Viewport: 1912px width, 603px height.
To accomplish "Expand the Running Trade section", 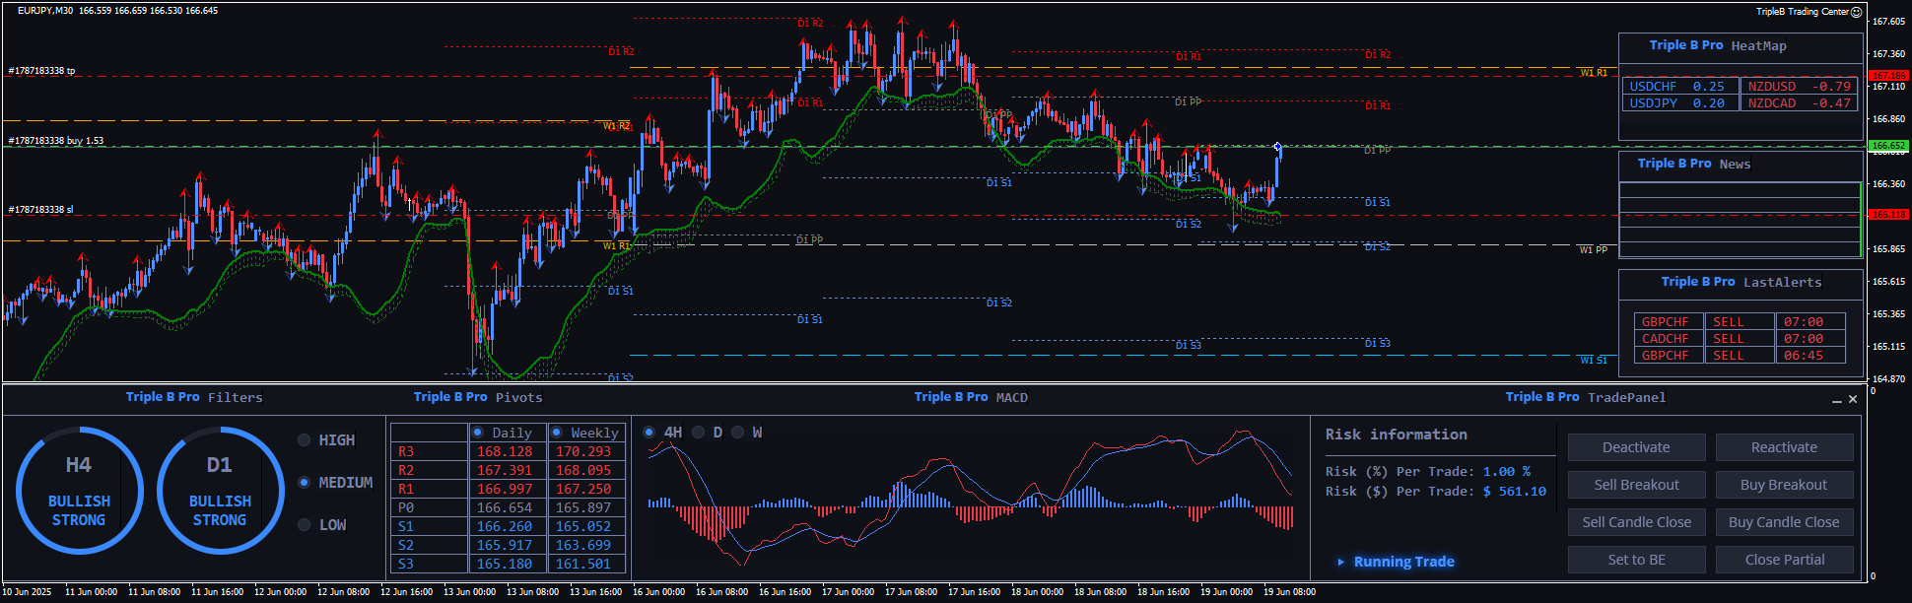I will (x=1340, y=562).
